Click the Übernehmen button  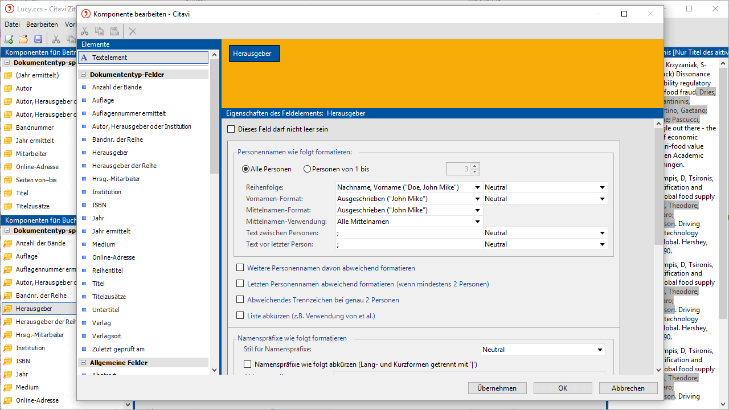pos(497,388)
